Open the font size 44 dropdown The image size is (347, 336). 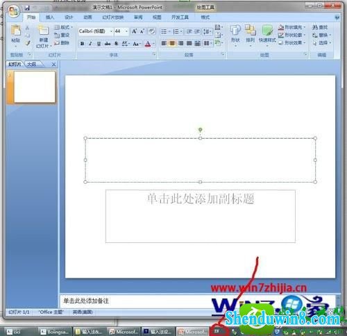click(x=127, y=31)
